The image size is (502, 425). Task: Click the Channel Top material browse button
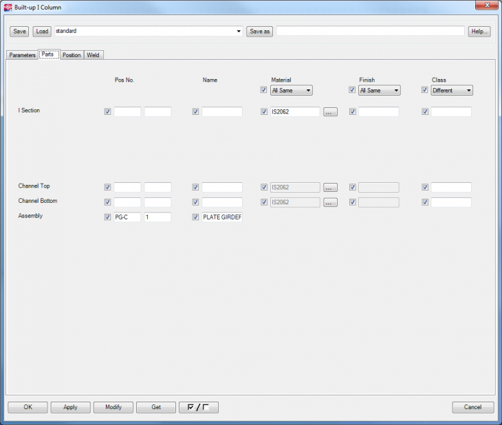(x=330, y=187)
